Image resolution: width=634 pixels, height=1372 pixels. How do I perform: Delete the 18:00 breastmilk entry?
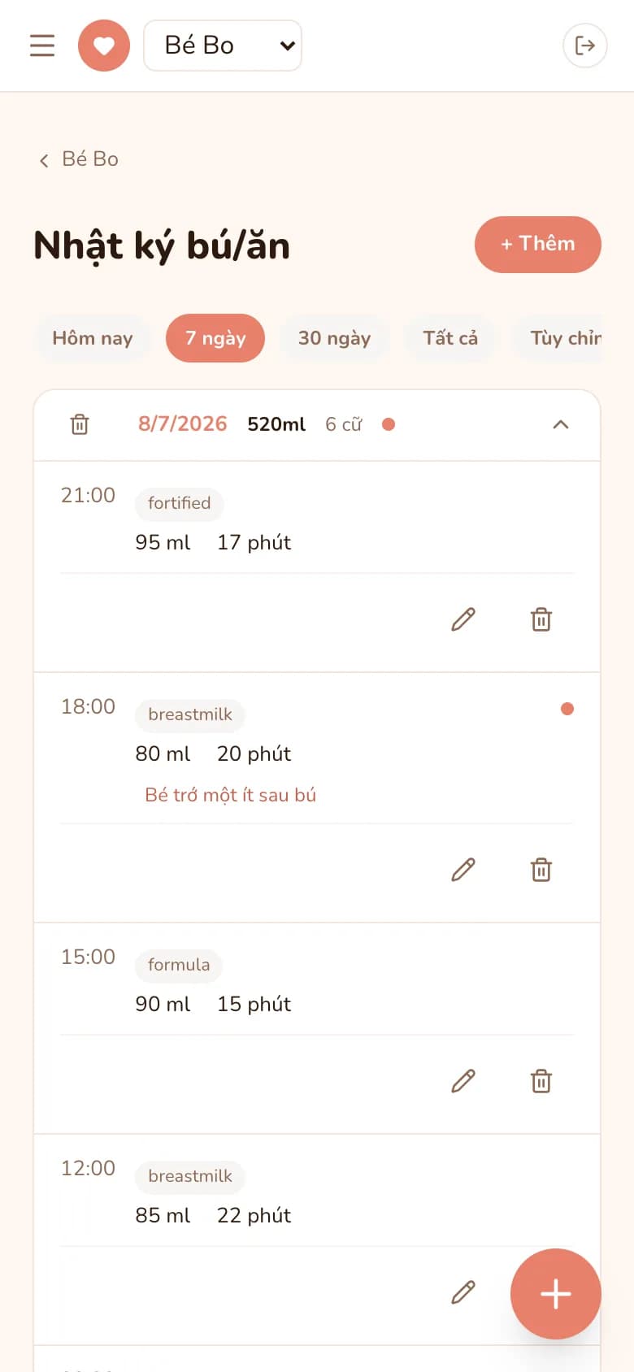[541, 870]
